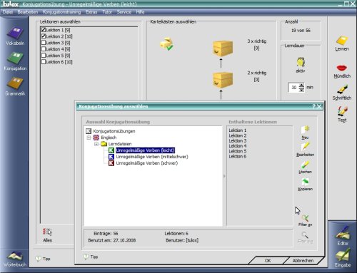
Task: Open the Tutor menu
Action: coord(107,12)
